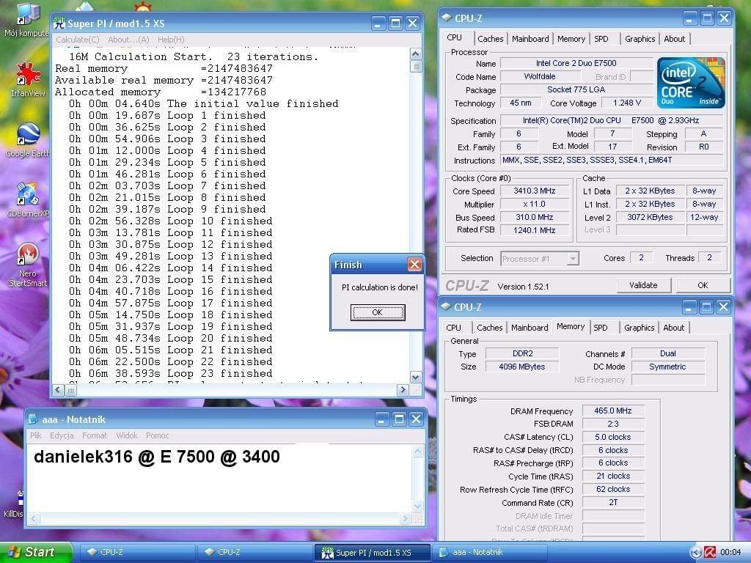Switch to Memory tab in upper CPU-Z

[571, 39]
